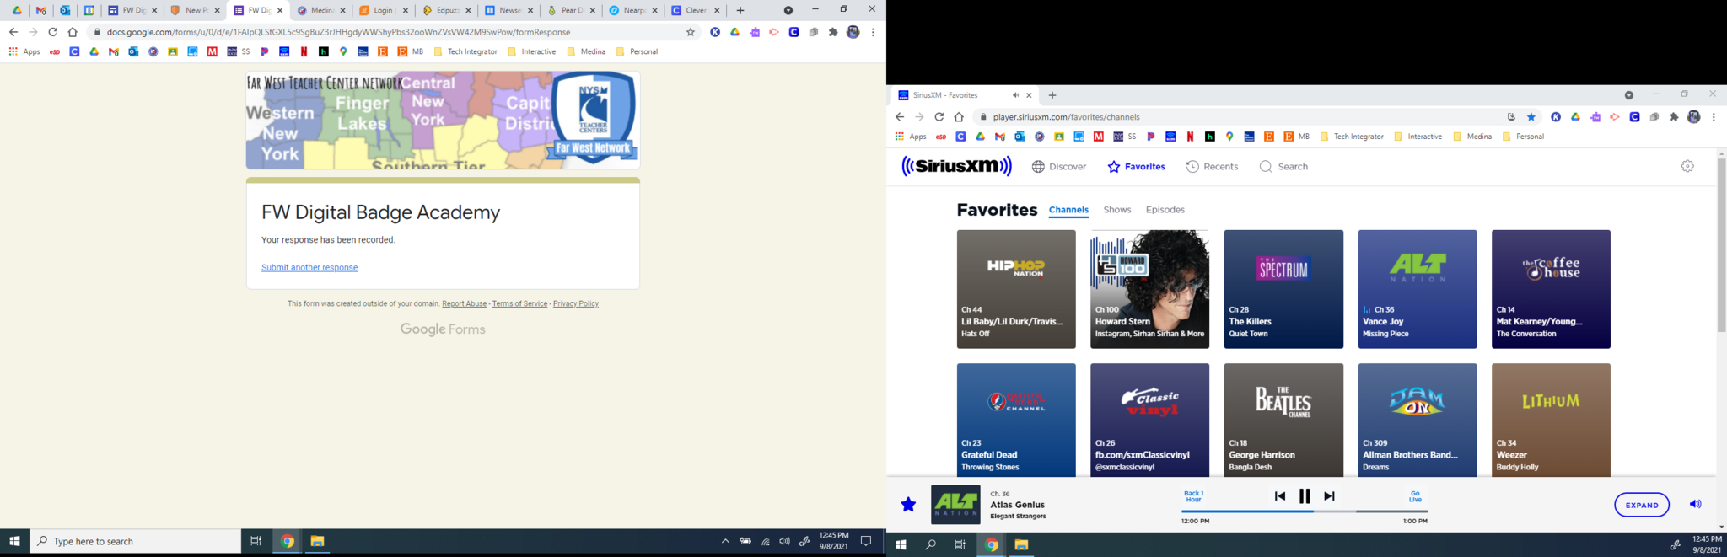Go to previous track in player
Viewport: 1727px width, 557px height.
1279,496
